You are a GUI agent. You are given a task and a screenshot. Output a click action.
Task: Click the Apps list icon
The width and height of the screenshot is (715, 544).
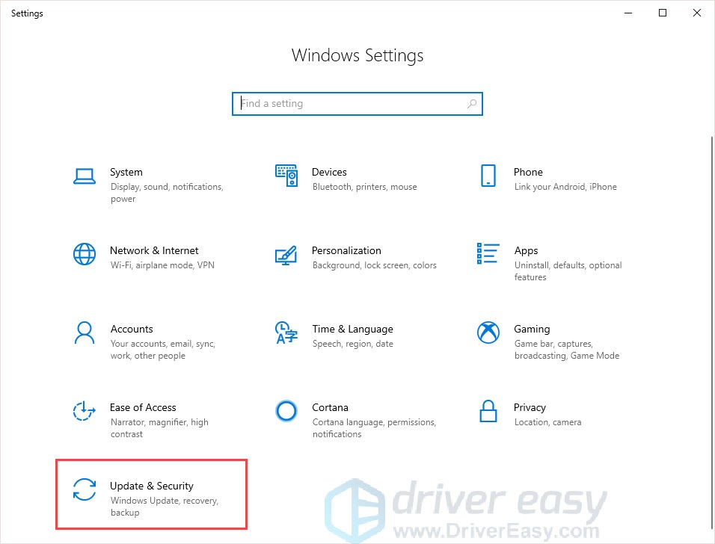(488, 254)
